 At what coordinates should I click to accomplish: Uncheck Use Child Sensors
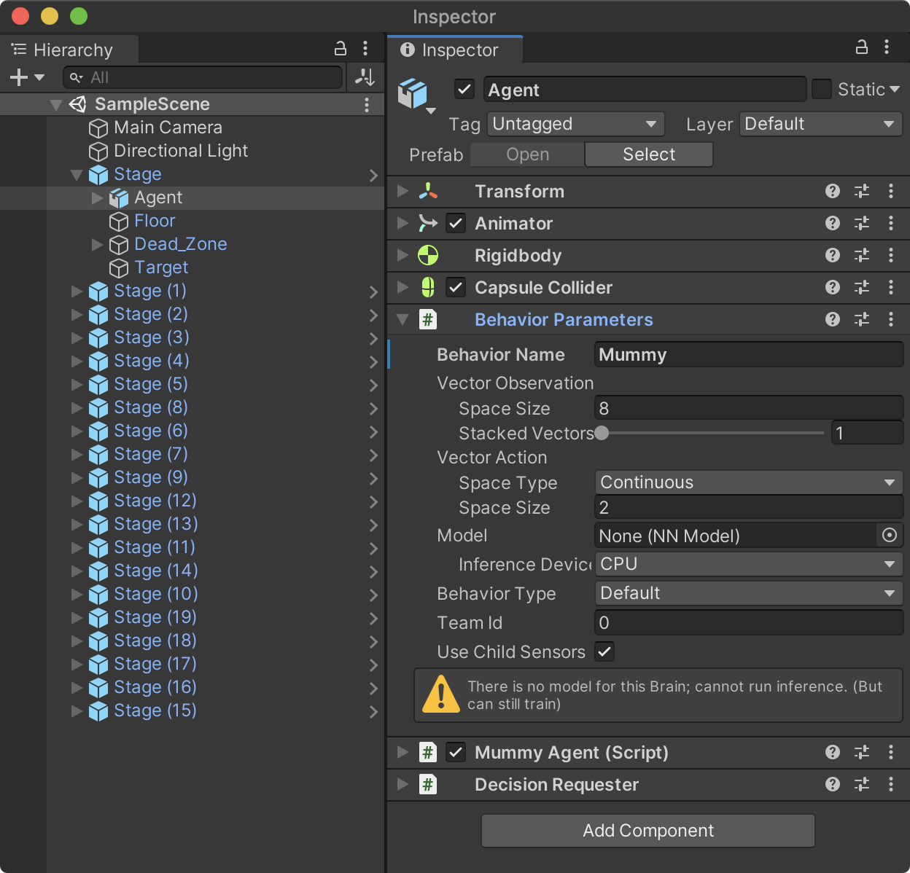click(x=604, y=651)
